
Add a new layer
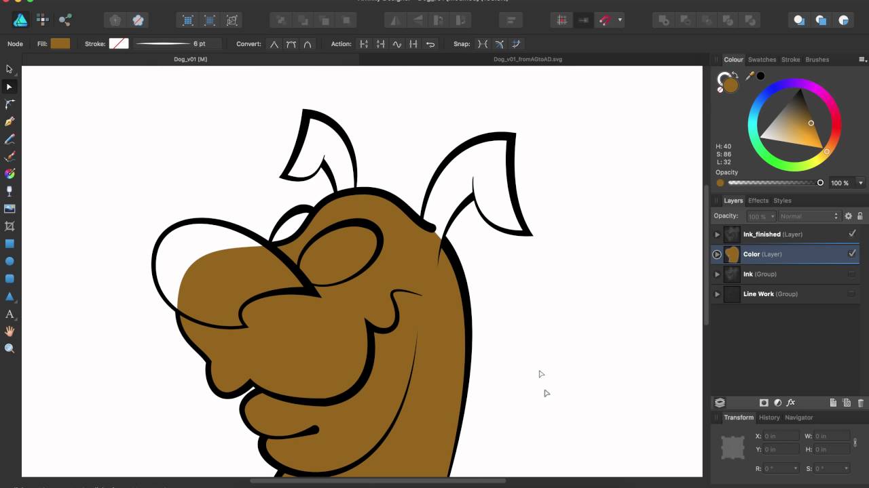pos(834,403)
